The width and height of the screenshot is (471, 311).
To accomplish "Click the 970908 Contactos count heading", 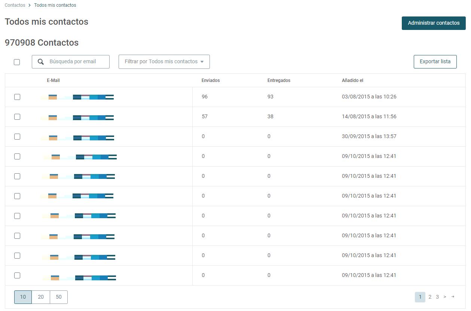I will [42, 43].
